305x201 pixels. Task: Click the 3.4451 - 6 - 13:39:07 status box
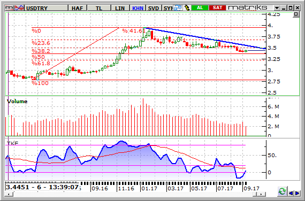42,187
